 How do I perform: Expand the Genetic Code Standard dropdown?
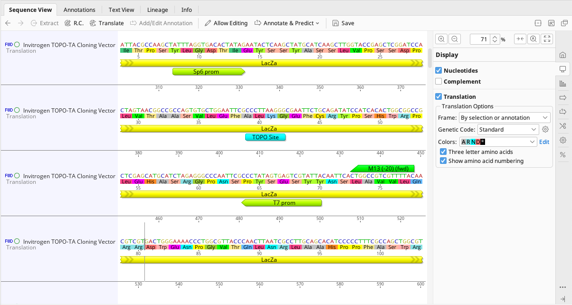point(507,129)
